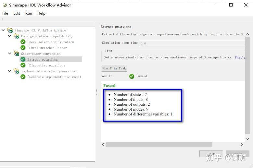Click the Simscape HDL Workflow Advisor folder icon
The height and width of the screenshot is (168, 253).
(10, 30)
